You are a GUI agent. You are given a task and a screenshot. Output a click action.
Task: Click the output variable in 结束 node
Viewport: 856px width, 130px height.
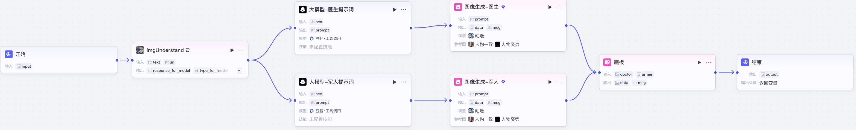click(769, 74)
